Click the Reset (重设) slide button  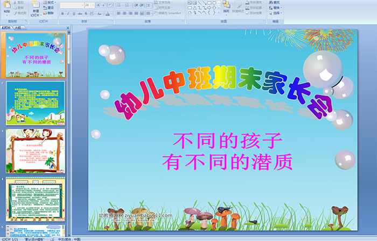pyautogui.click(x=48, y=8)
